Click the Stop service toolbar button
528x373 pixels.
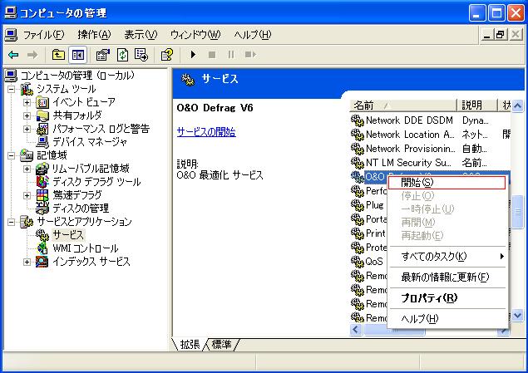tap(212, 55)
